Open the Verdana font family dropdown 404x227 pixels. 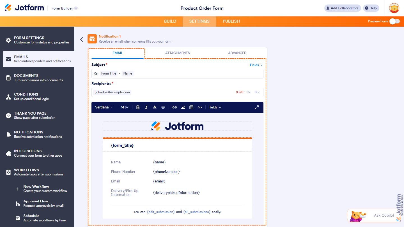[104, 107]
